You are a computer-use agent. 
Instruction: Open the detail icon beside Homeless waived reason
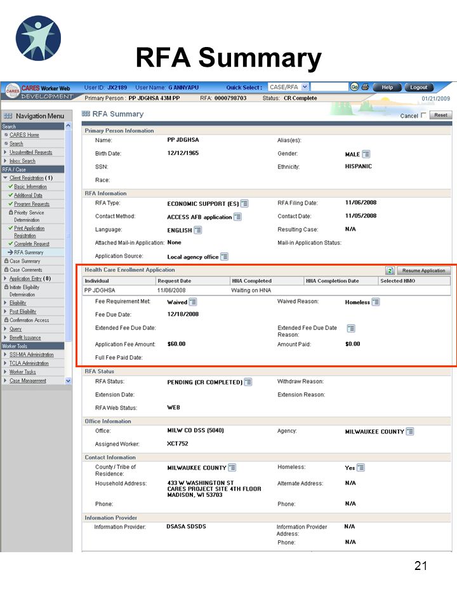pos(375,302)
